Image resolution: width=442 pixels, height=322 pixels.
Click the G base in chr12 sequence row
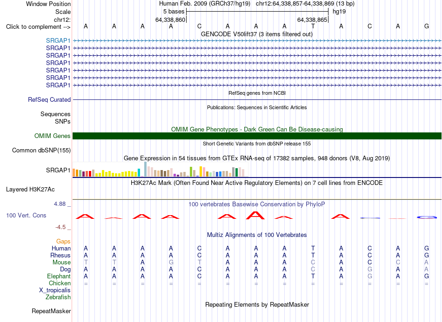(427, 26)
